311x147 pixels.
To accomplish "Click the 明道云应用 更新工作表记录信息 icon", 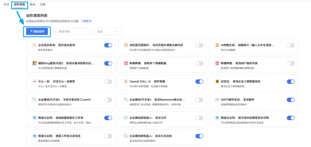I will (x=35, y=136).
